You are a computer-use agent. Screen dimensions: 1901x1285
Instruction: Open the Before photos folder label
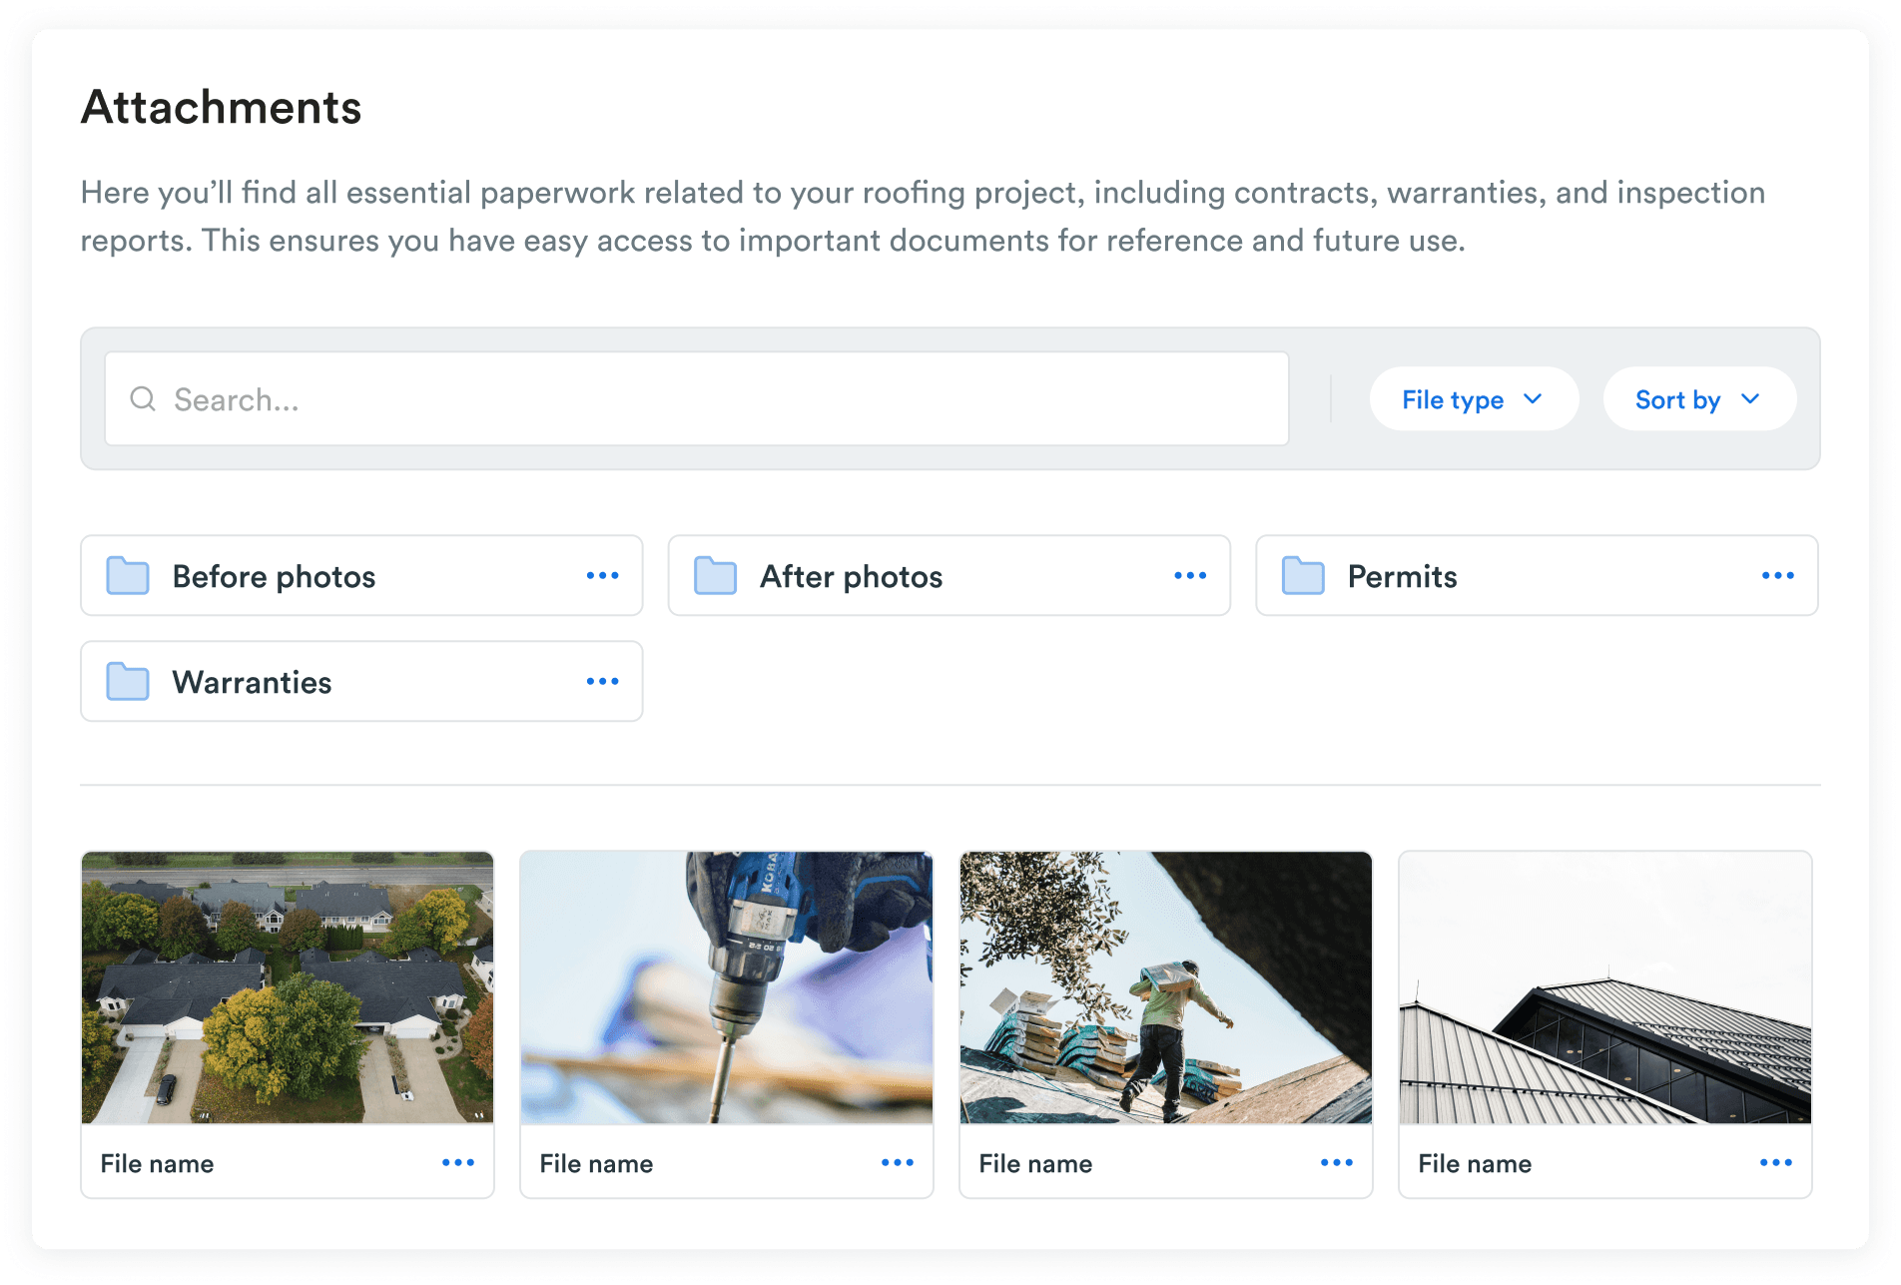click(274, 577)
